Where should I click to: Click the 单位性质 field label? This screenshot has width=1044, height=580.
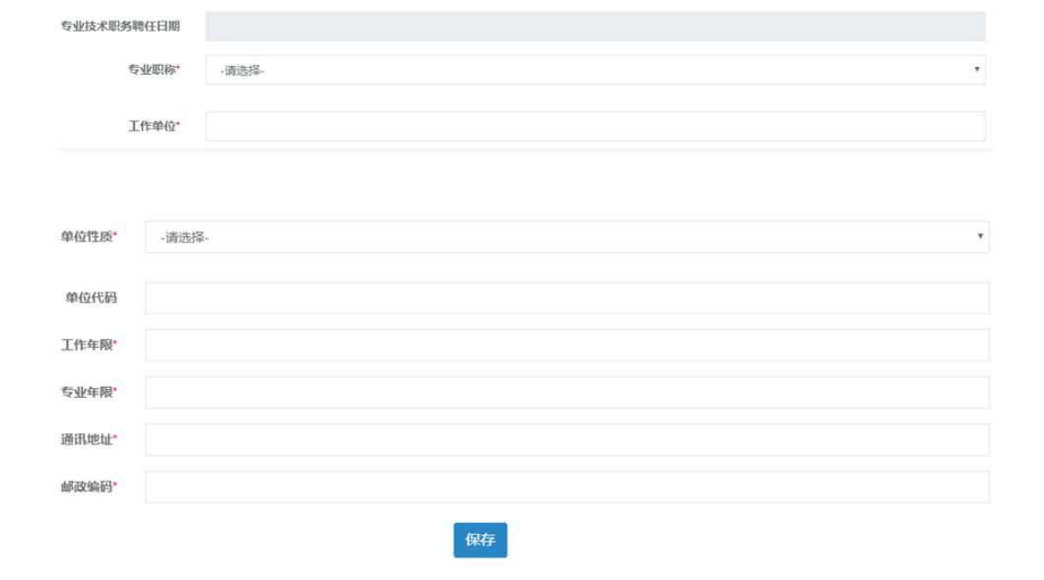[87, 236]
